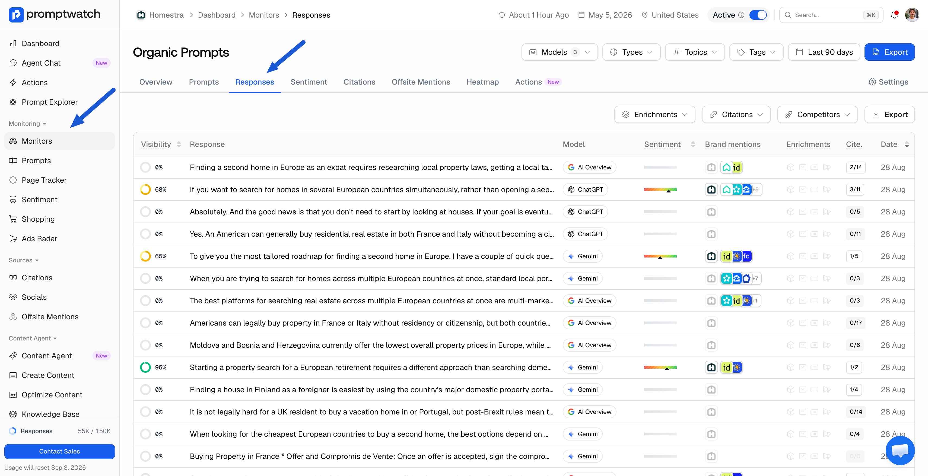Click the 68% visibility ring
The width and height of the screenshot is (928, 476).
pyautogui.click(x=145, y=189)
